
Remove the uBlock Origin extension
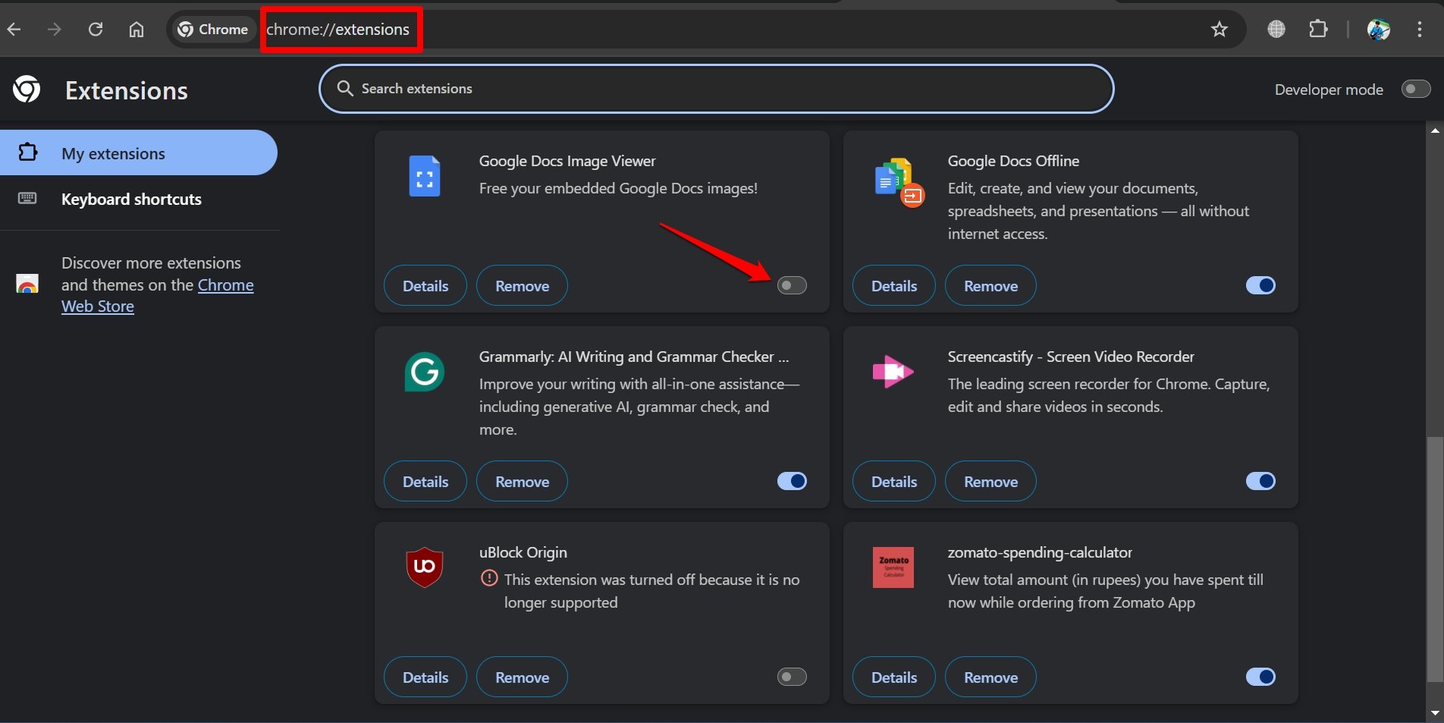pos(522,677)
